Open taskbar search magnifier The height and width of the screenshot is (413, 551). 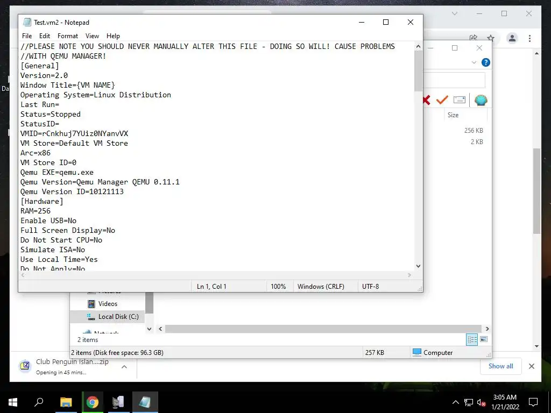(39, 402)
